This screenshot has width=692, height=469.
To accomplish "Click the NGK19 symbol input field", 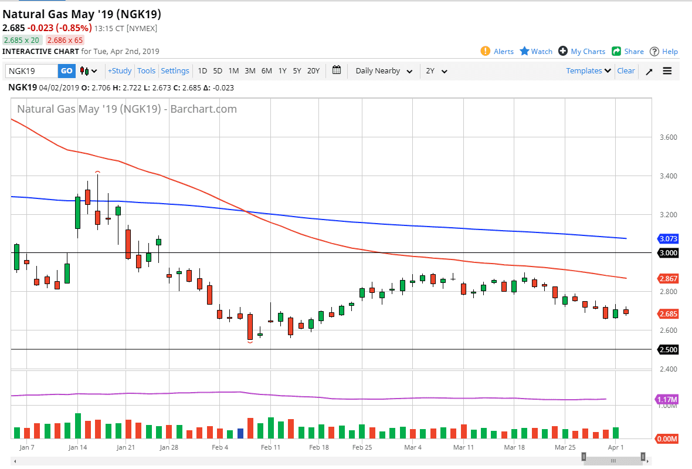I will (32, 71).
